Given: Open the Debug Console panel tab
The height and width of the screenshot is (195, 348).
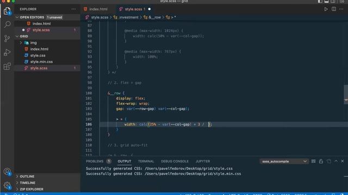Looking at the screenshot, I should click(175, 161).
